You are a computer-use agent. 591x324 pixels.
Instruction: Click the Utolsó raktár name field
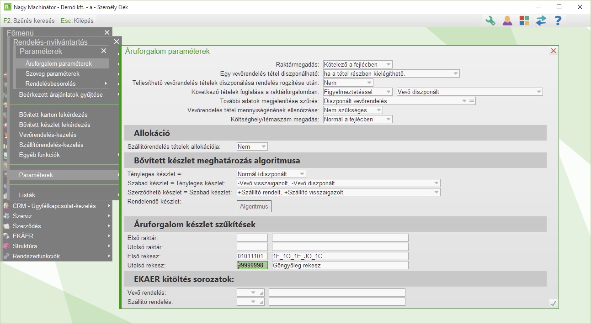click(x=340, y=247)
